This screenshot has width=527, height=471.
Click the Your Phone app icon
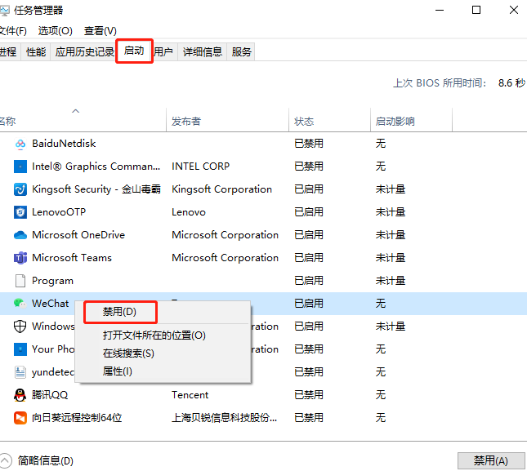(x=20, y=349)
